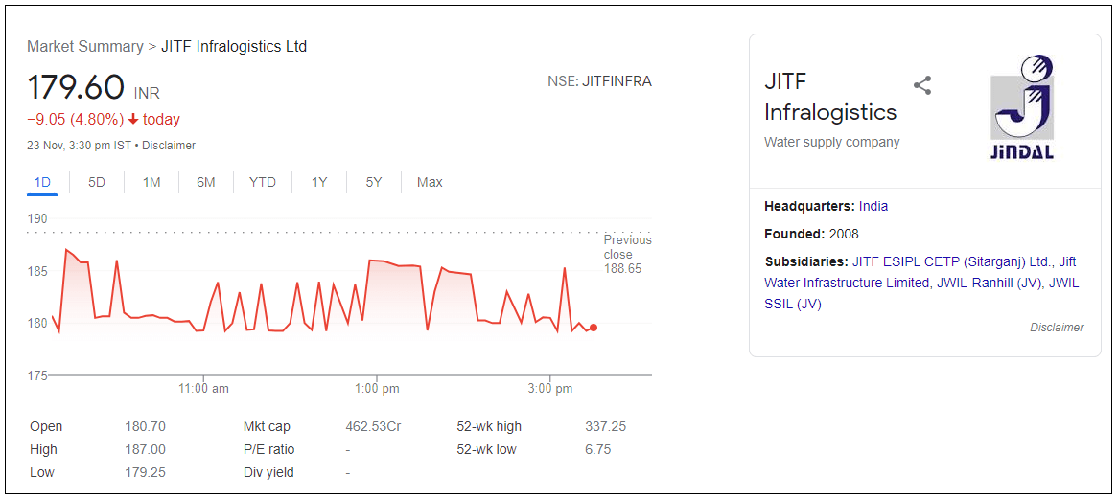Open the Market Summary breadcrumb link
The height and width of the screenshot is (499, 1118).
coord(84,47)
